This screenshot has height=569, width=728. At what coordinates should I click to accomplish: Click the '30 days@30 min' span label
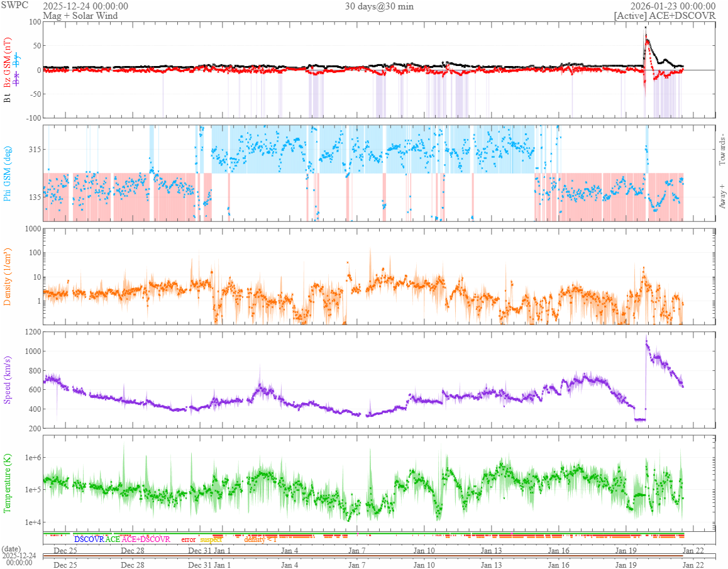(x=379, y=6)
